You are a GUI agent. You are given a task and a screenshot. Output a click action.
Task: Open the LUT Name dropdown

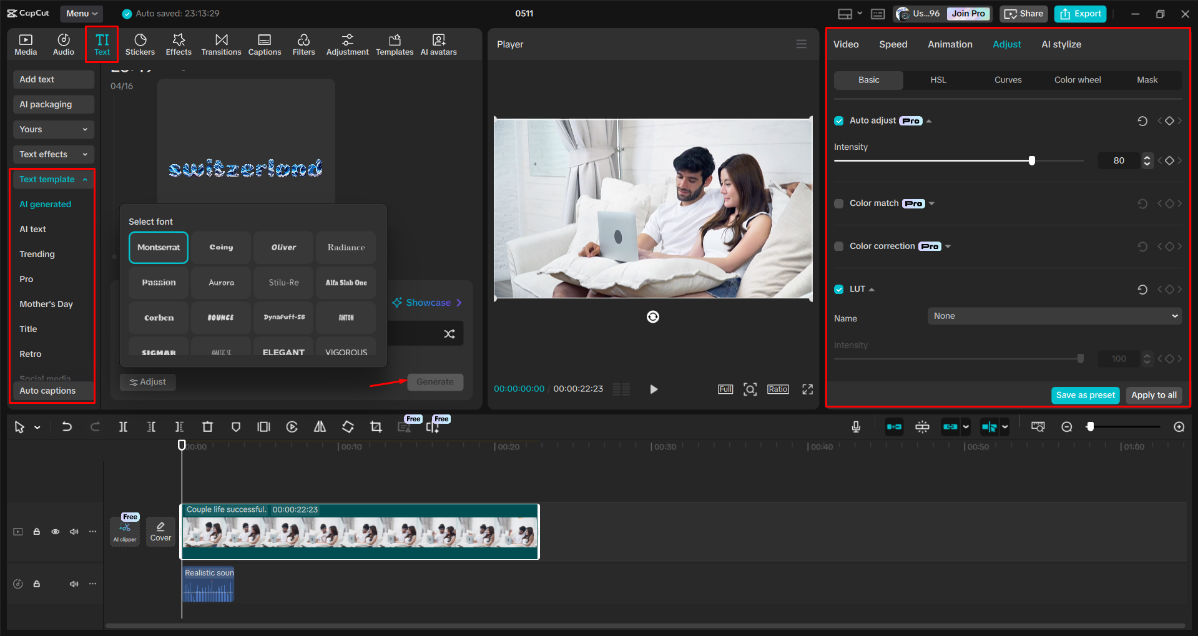(1054, 316)
